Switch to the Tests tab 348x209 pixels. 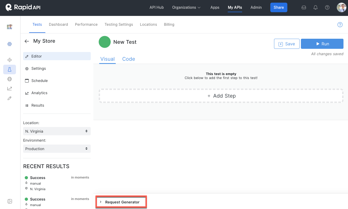coord(37,24)
